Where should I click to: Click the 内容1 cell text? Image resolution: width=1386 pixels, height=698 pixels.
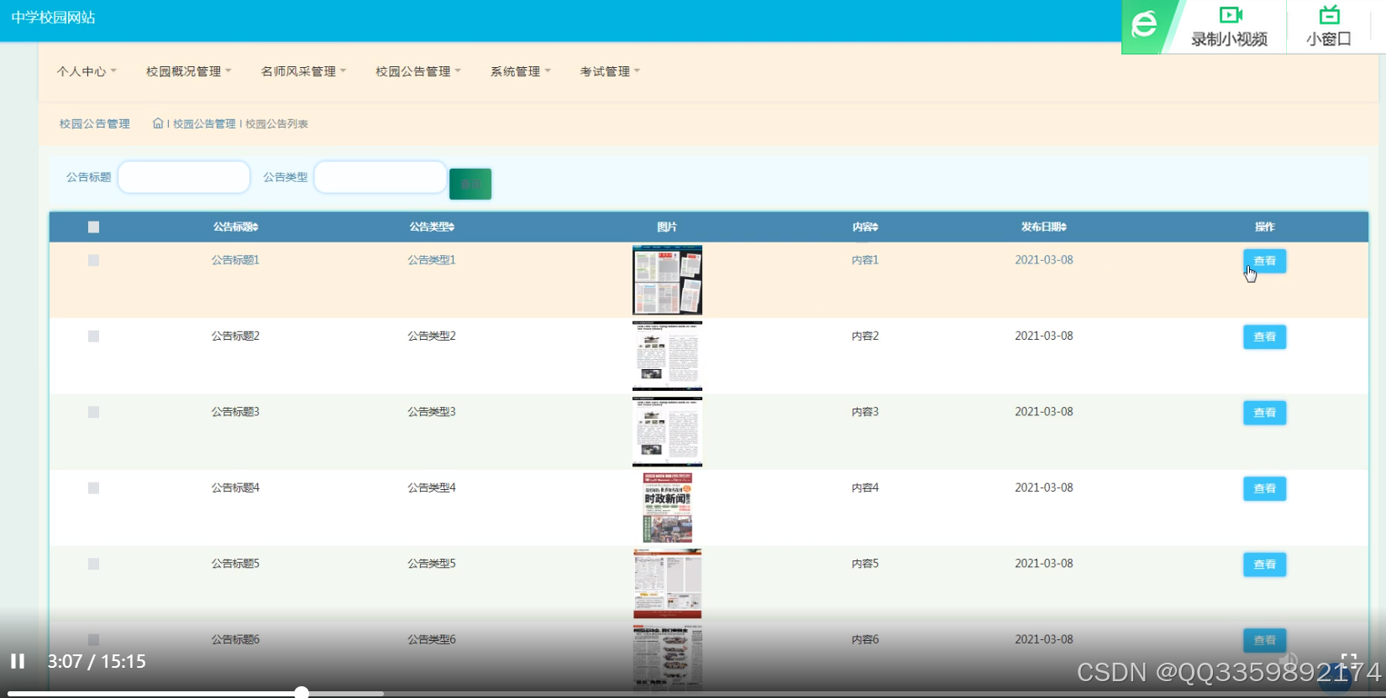point(865,260)
